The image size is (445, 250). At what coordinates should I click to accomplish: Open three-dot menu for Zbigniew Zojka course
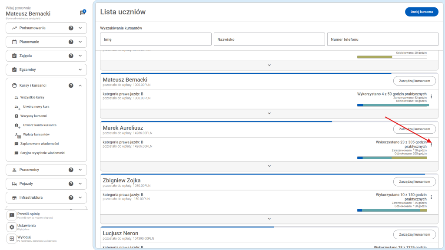[x=431, y=197]
